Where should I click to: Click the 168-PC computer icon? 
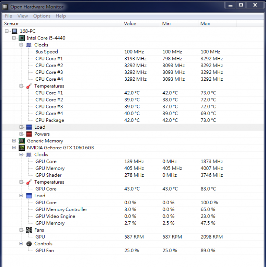tap(14, 31)
